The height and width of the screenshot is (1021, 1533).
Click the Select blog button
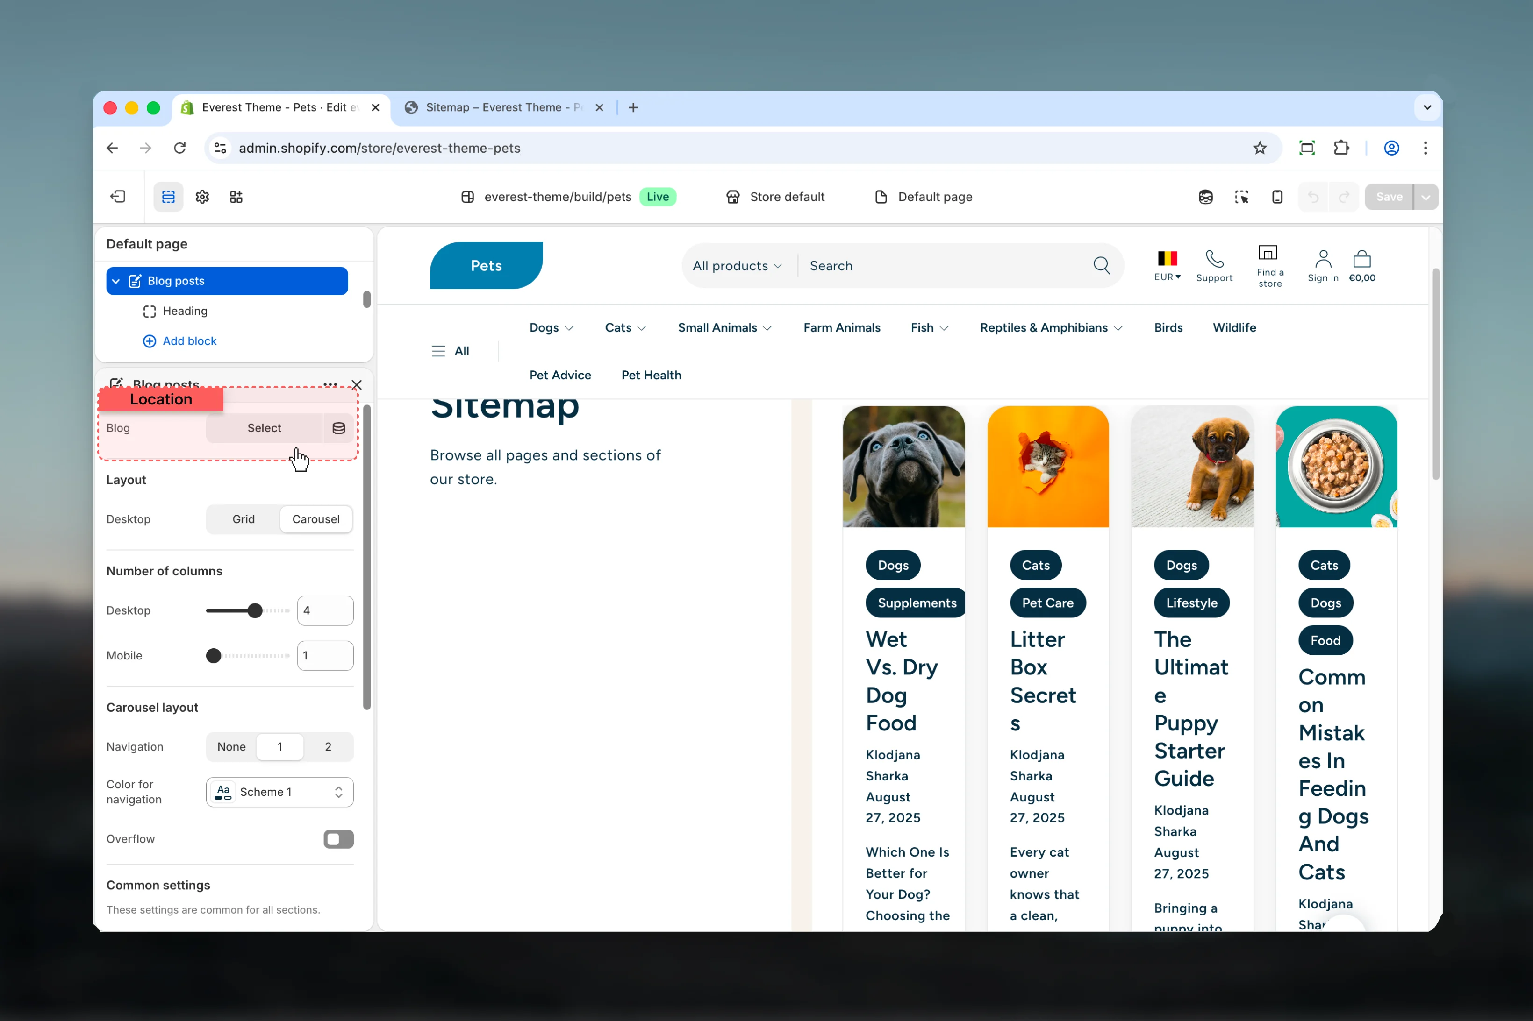click(x=264, y=428)
